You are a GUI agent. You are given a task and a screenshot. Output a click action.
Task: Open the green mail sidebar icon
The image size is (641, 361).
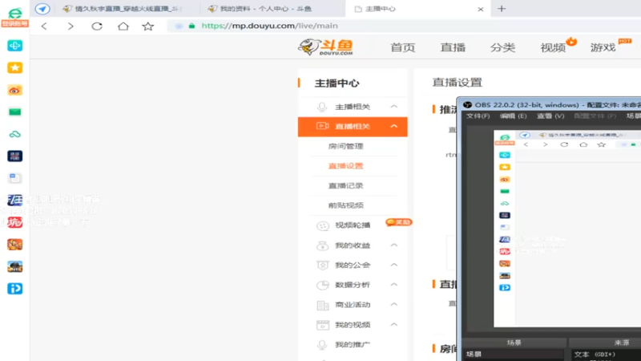coord(14,112)
